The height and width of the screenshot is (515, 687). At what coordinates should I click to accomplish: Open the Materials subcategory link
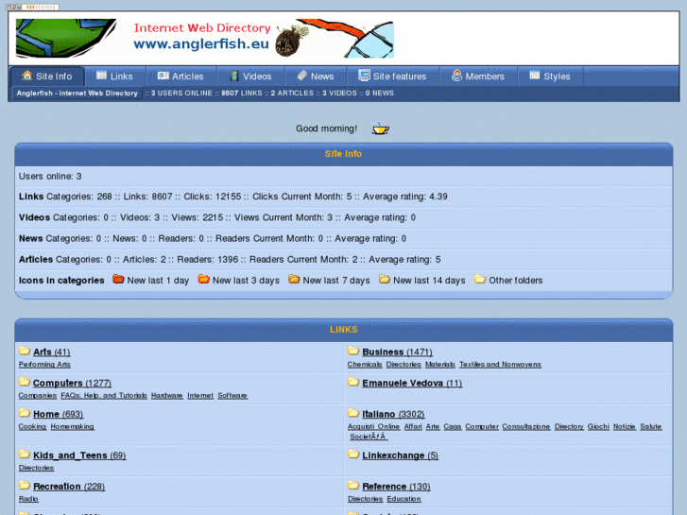tap(440, 364)
